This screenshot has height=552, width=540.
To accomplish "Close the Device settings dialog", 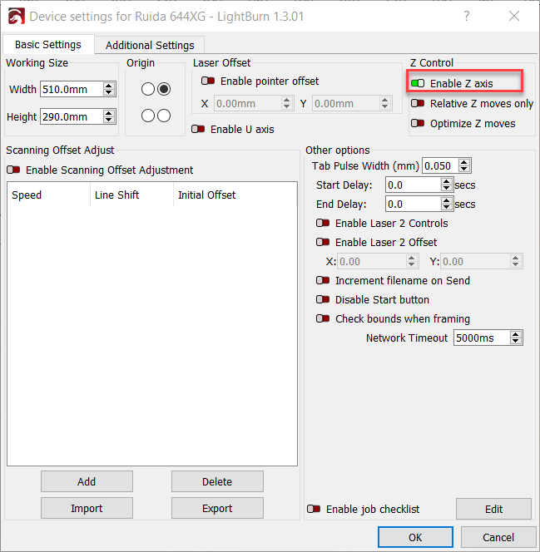I will coord(514,16).
